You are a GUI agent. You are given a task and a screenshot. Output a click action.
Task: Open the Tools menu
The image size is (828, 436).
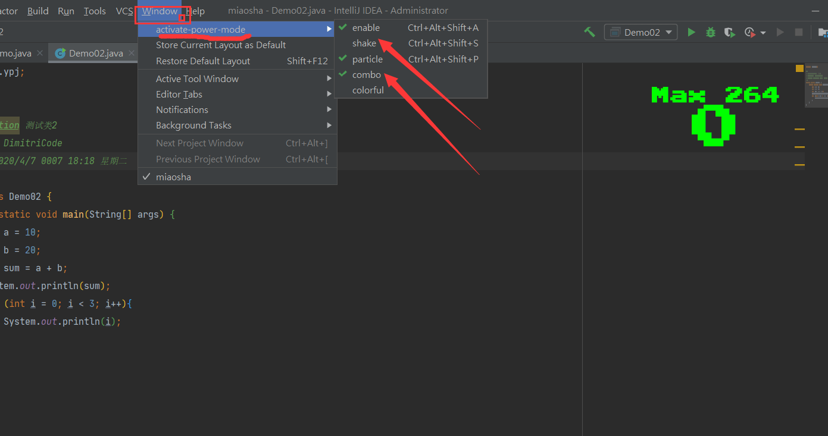tap(95, 11)
